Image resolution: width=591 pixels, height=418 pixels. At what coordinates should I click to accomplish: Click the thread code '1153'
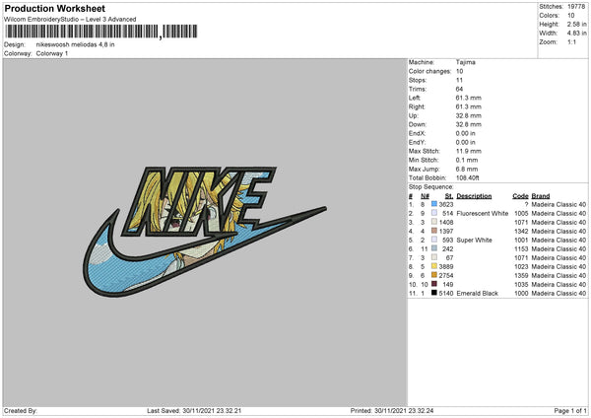pyautogui.click(x=521, y=249)
